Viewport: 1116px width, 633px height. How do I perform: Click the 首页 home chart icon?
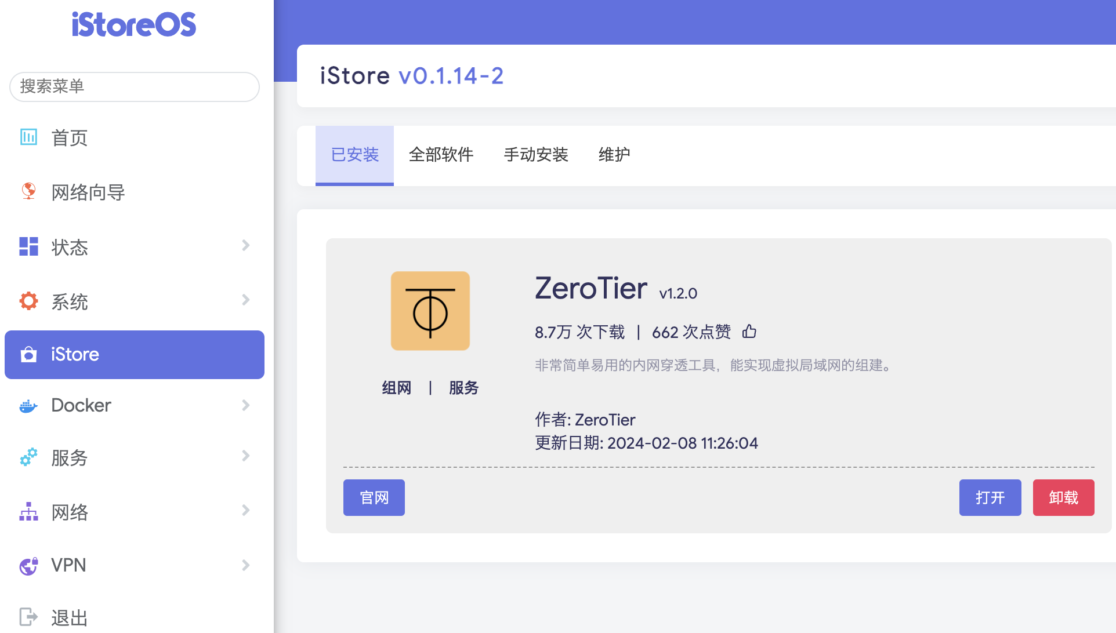[x=28, y=137]
